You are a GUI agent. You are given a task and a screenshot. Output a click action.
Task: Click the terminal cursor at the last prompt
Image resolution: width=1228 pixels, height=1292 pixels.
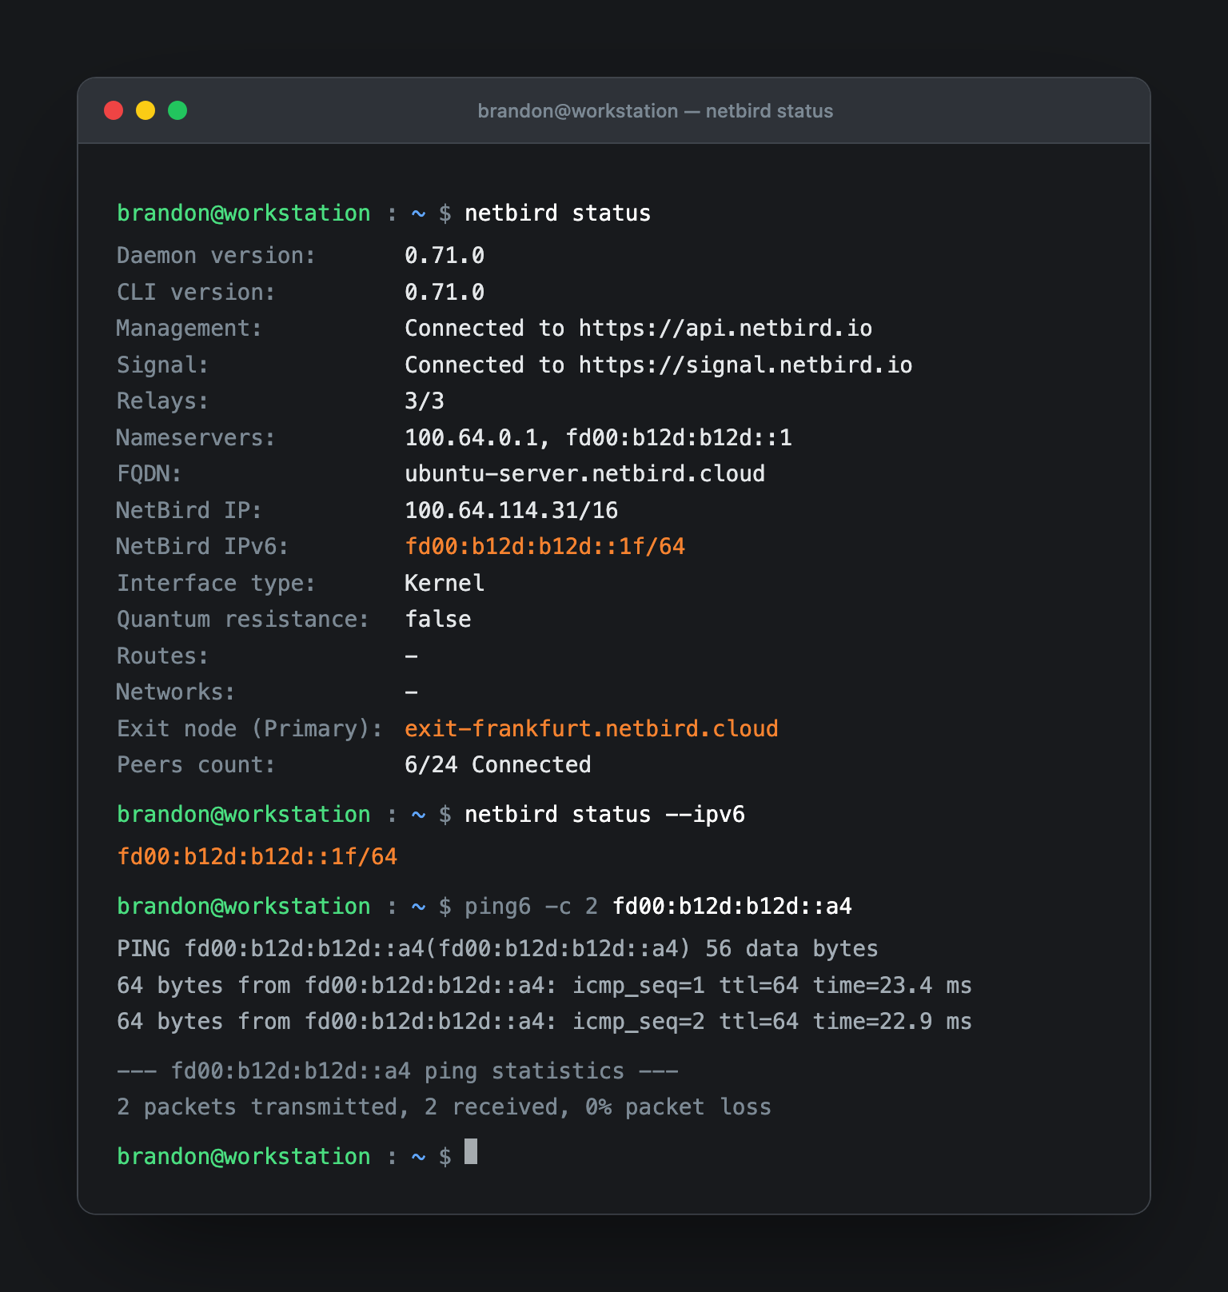(471, 1151)
